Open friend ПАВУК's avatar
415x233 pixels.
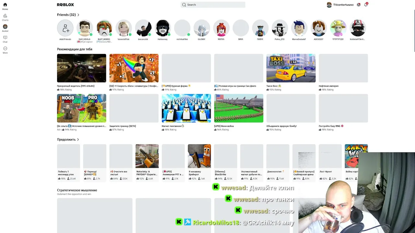pyautogui.click(x=260, y=28)
